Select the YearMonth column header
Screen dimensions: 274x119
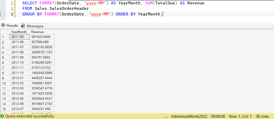point(20,32)
